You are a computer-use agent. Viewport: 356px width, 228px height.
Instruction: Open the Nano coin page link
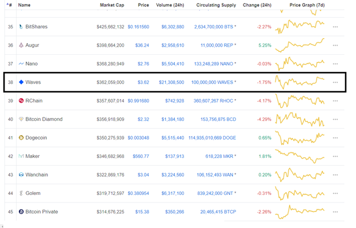tap(31, 64)
